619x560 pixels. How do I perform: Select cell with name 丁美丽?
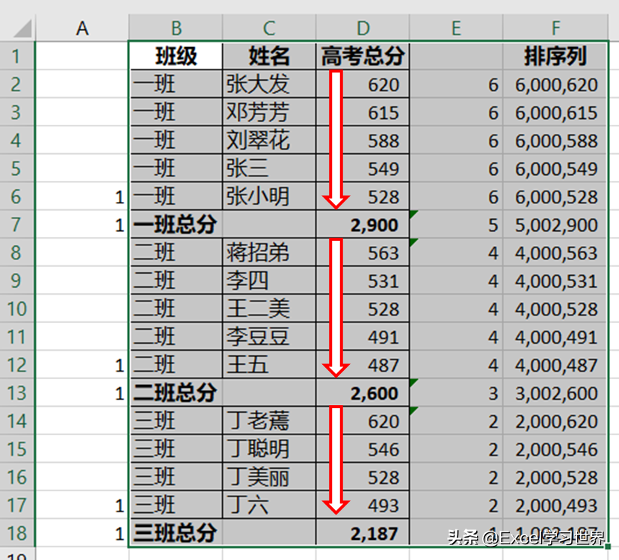[269, 477]
